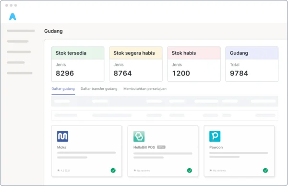The height and width of the screenshot is (186, 288).
Task: Click the first table row placeholder
Action: 165,115
